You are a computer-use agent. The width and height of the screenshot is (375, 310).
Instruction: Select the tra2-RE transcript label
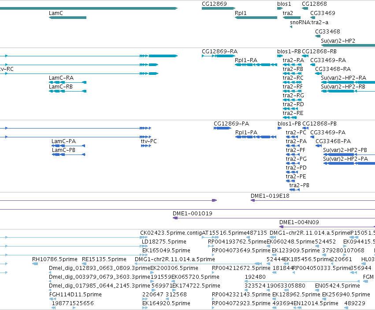click(293, 113)
